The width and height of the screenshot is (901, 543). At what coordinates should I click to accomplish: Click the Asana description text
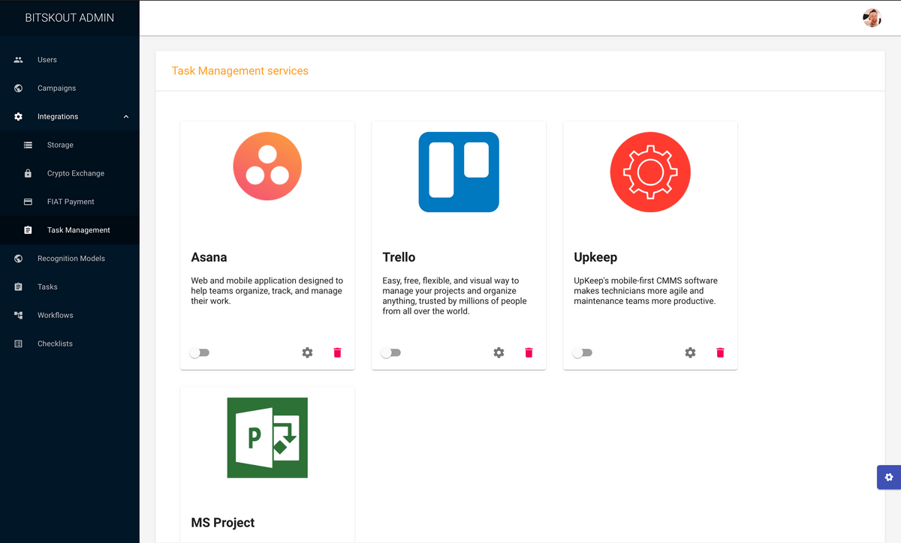click(267, 291)
